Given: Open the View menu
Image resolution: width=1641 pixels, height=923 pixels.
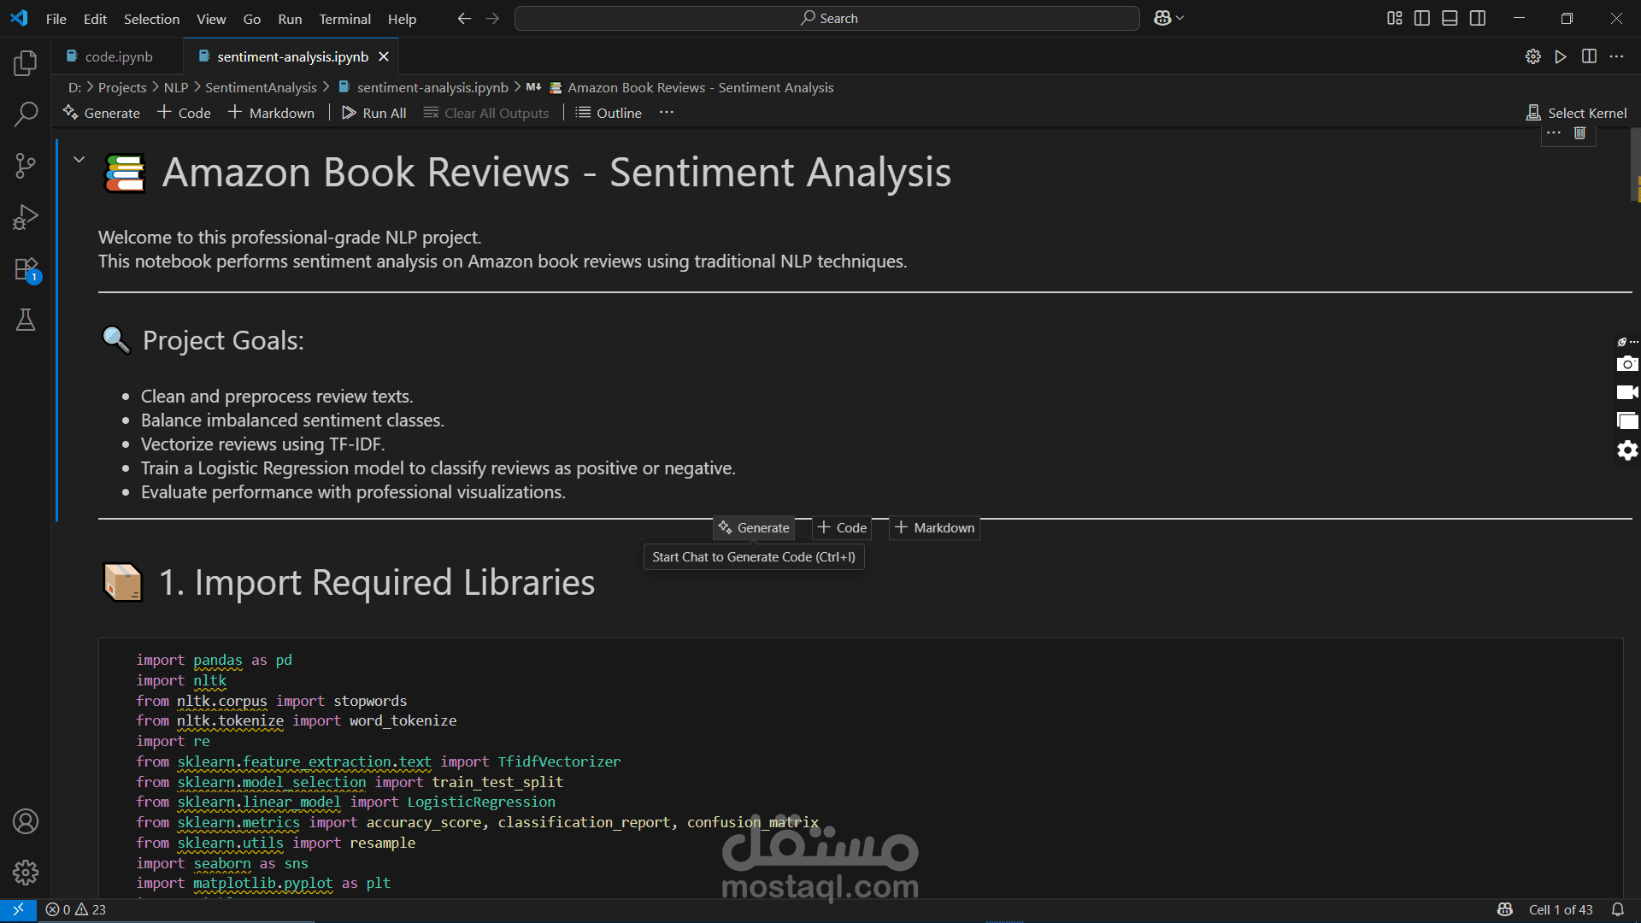Looking at the screenshot, I should pyautogui.click(x=211, y=19).
